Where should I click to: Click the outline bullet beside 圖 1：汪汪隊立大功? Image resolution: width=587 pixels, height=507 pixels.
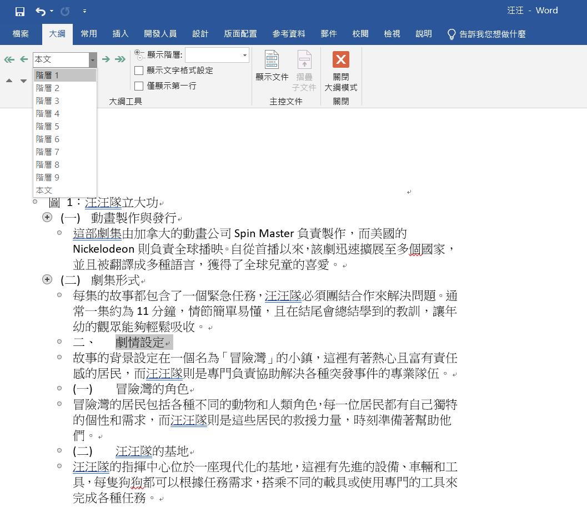(x=35, y=202)
